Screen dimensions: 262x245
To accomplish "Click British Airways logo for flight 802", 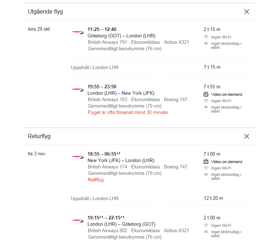I will tap(77, 221).
